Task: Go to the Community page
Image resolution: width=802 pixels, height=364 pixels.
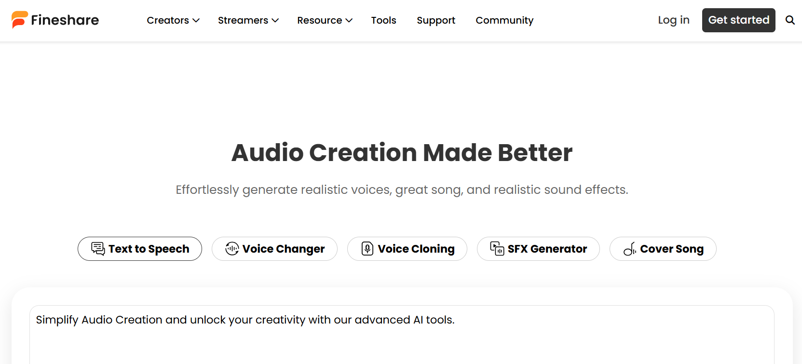Action: pyautogui.click(x=504, y=20)
